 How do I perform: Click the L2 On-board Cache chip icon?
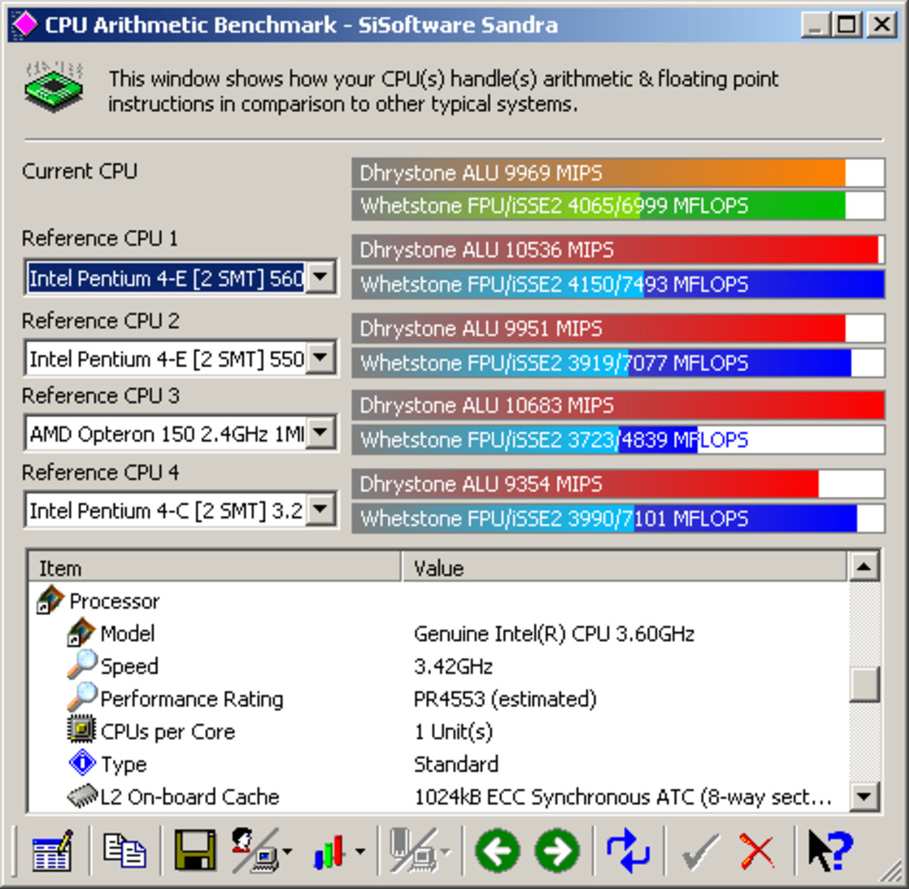(x=82, y=796)
